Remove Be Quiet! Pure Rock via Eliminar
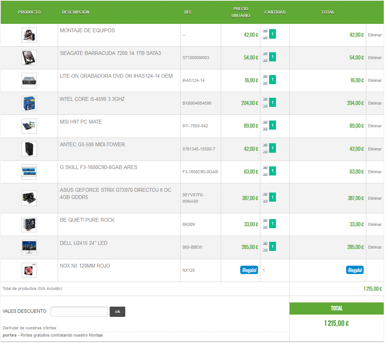Viewport: 386px width, 343px height. (376, 225)
